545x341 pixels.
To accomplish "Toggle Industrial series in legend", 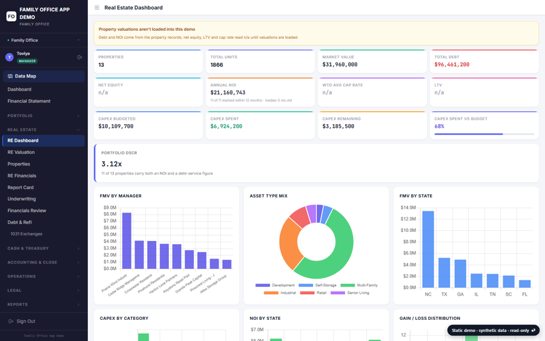I will [280, 293].
